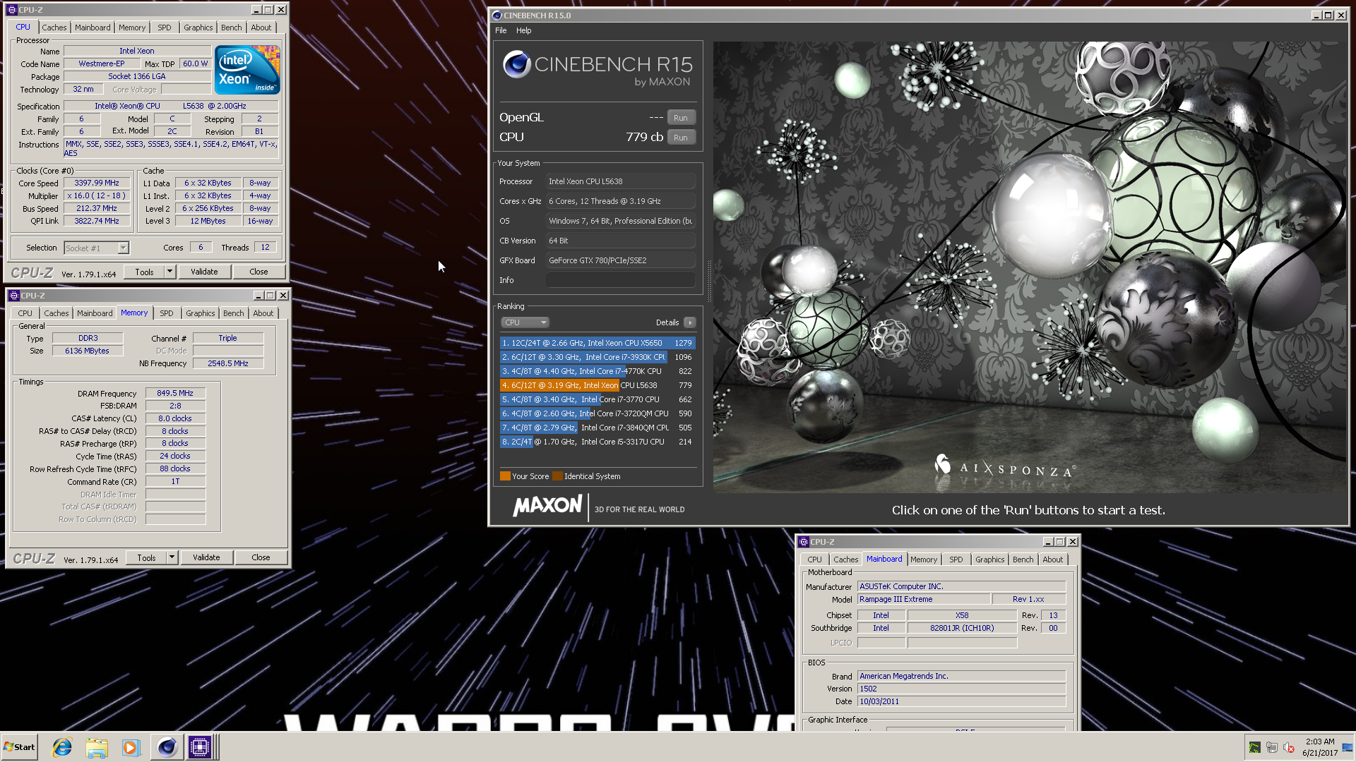Click the Windows Start button
Image resolution: width=1356 pixels, height=762 pixels.
tap(20, 747)
